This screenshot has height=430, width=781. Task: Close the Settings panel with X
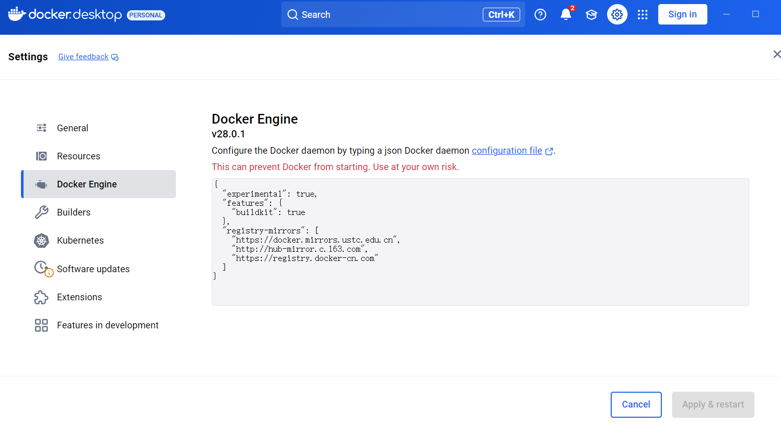coord(777,54)
